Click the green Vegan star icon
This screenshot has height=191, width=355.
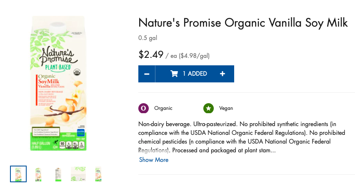[208, 108]
